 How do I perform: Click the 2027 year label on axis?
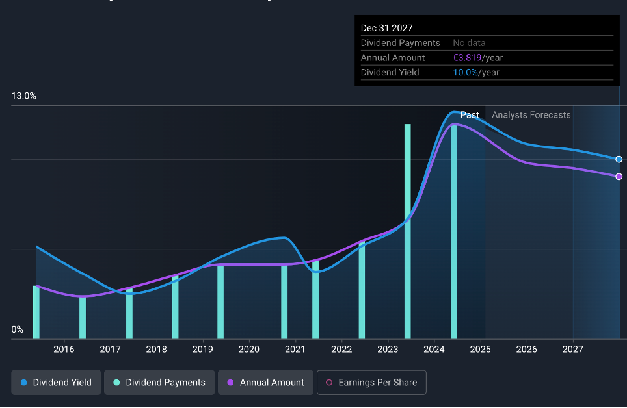(572, 350)
